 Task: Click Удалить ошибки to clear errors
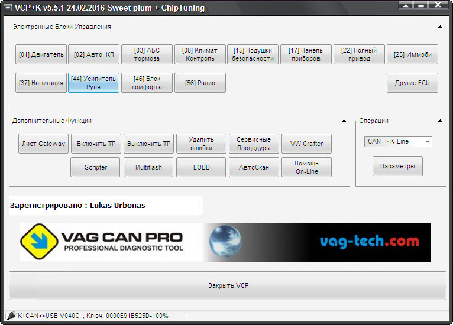point(201,144)
